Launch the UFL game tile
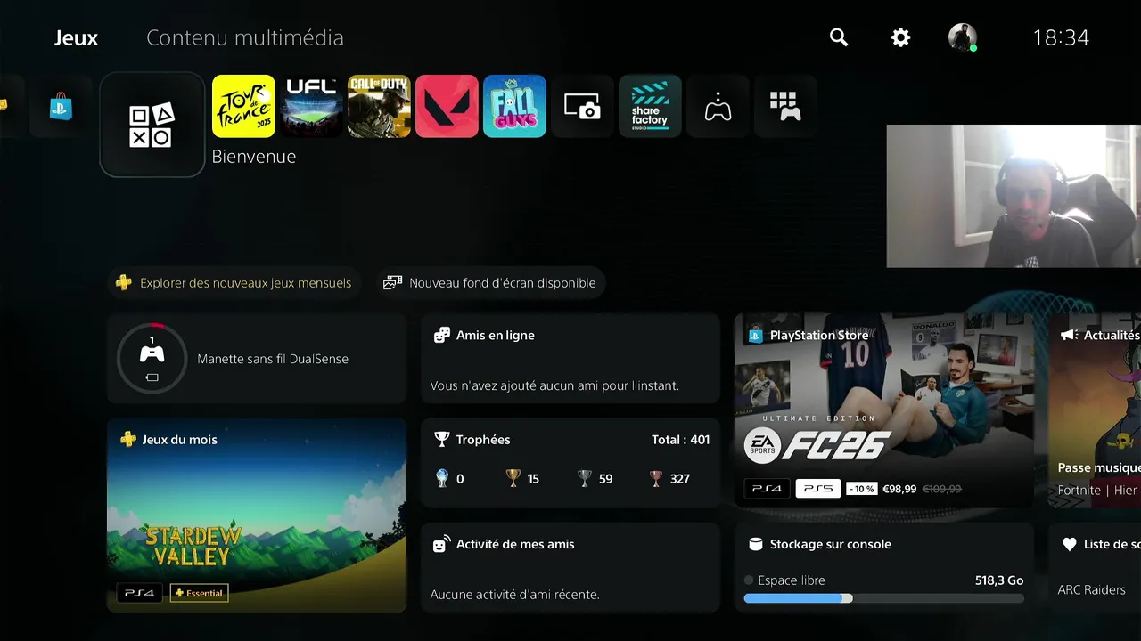This screenshot has height=641, width=1141. pos(311,106)
